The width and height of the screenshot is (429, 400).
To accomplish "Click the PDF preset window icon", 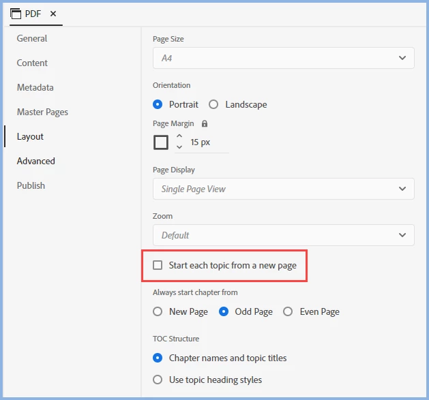I will (16, 14).
